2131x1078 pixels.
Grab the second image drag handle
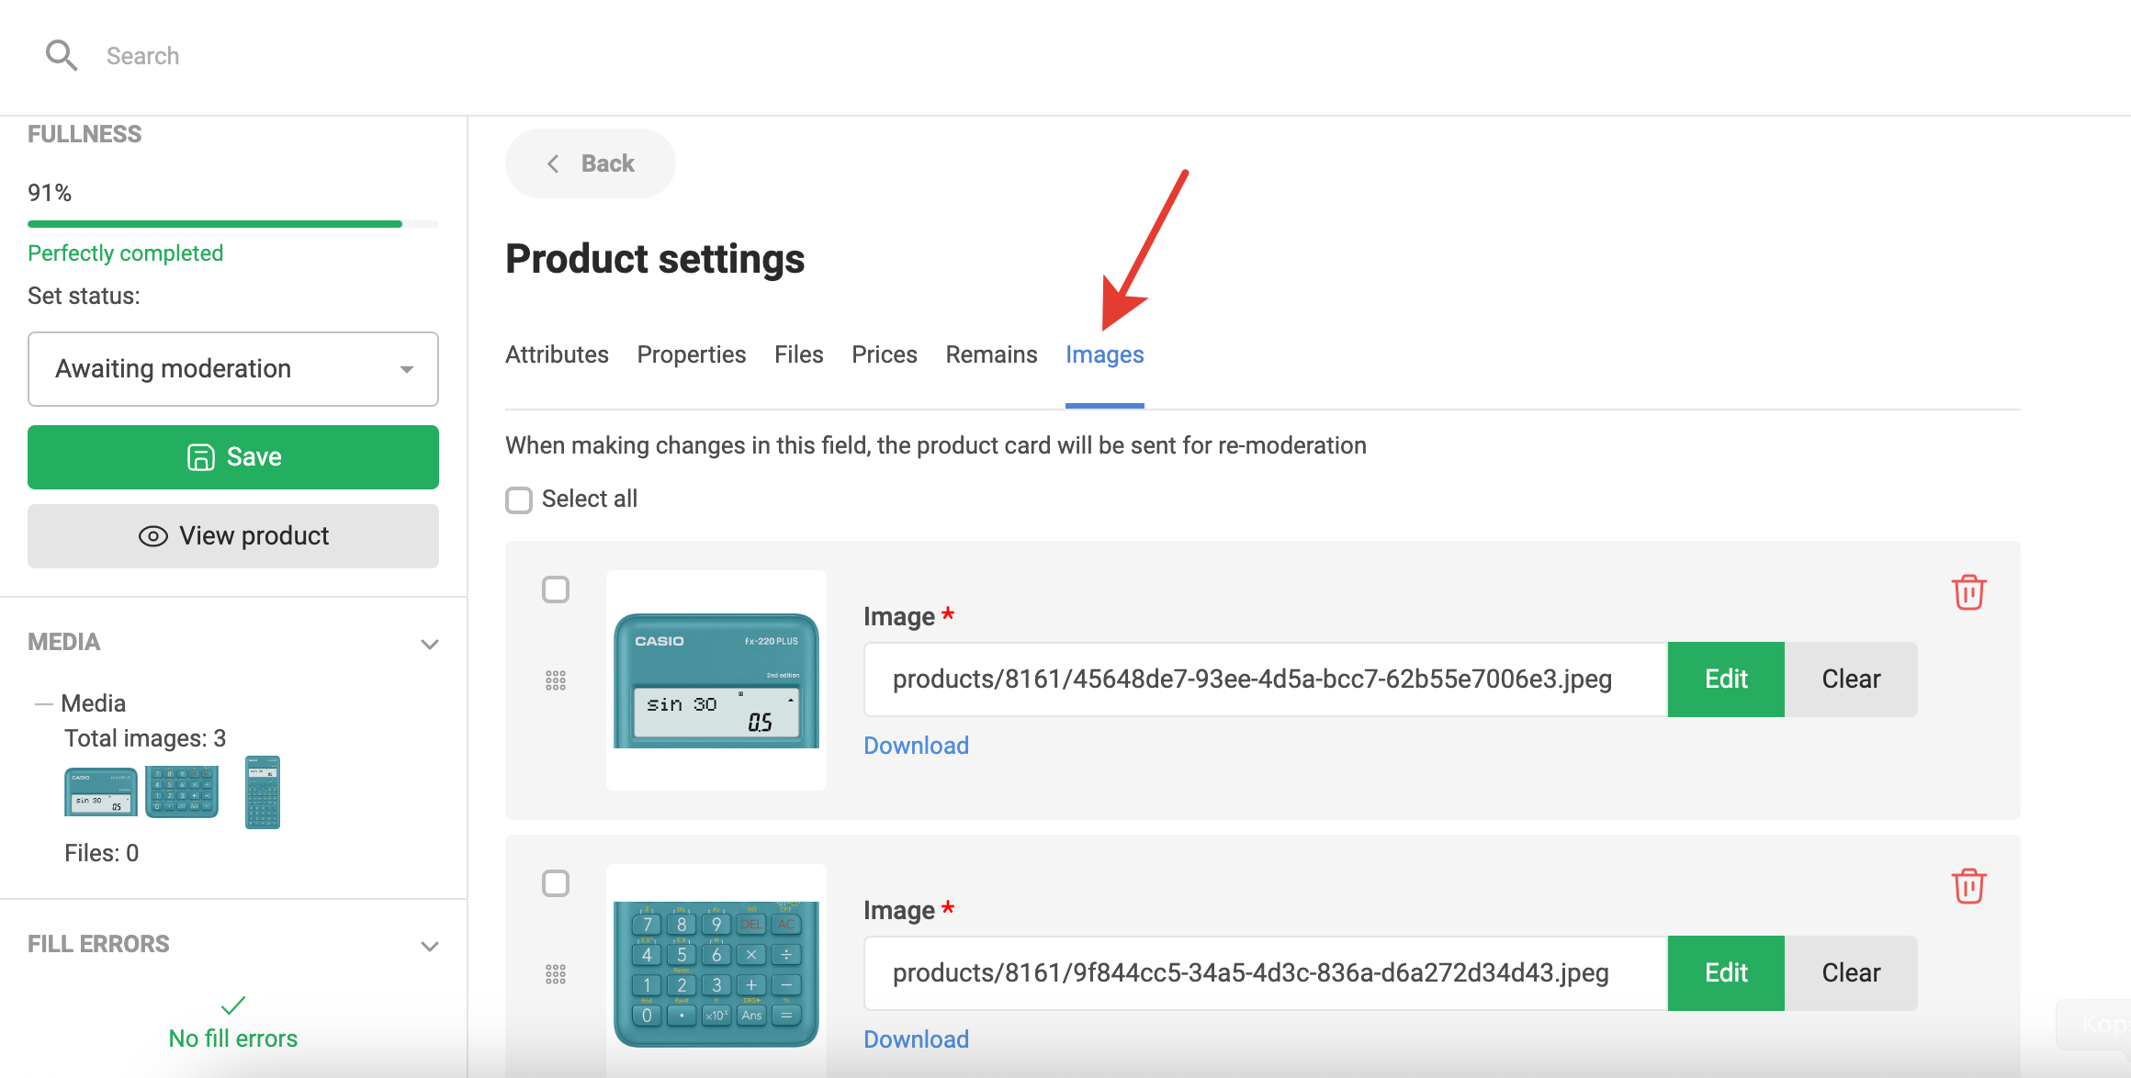556,974
